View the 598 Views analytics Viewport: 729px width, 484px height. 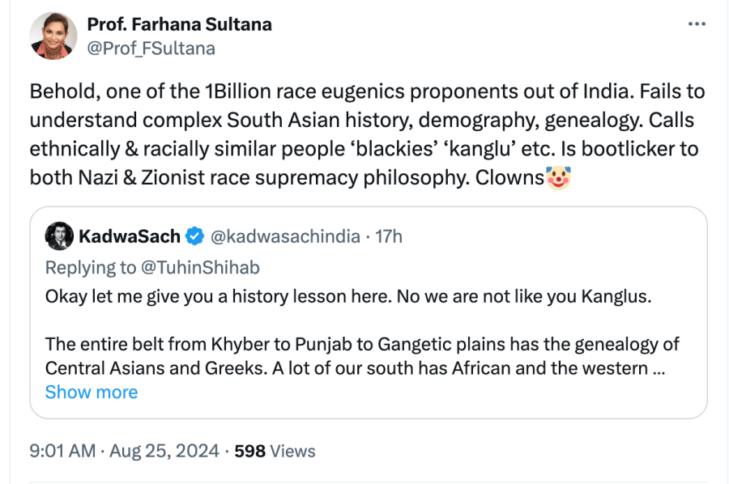[x=275, y=451]
